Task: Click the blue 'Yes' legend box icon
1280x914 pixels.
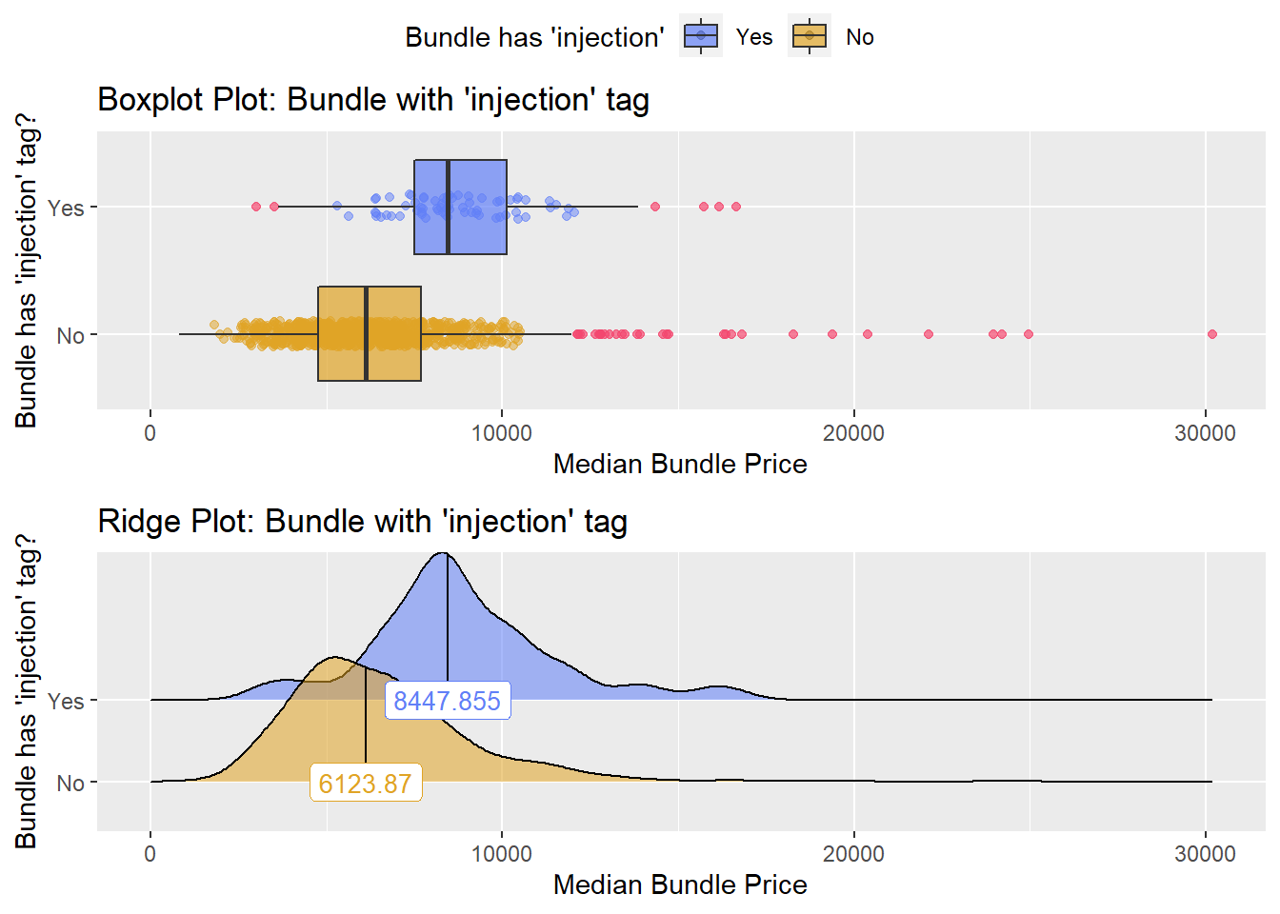Action: [x=701, y=36]
